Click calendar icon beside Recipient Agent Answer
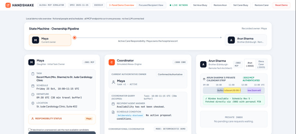The image size is (296, 134). [x=113, y=104]
